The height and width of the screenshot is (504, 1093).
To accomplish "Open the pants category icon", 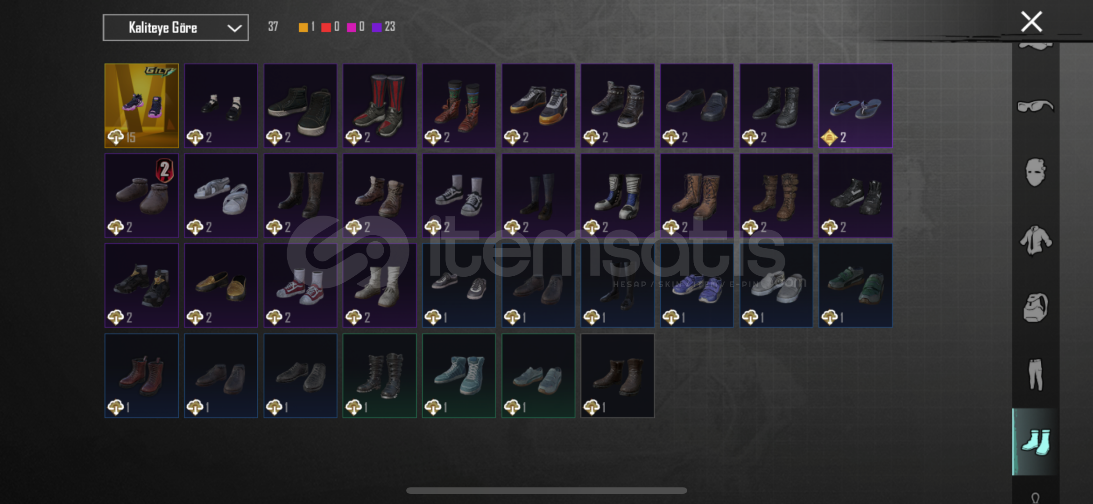I will pos(1035,374).
